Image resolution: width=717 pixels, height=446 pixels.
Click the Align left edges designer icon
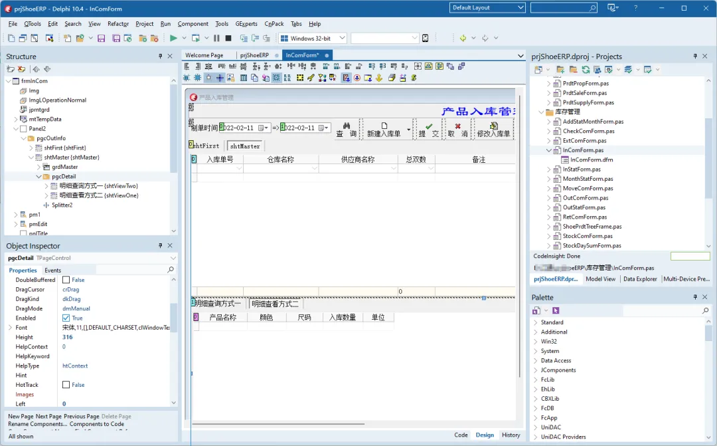tap(187, 67)
